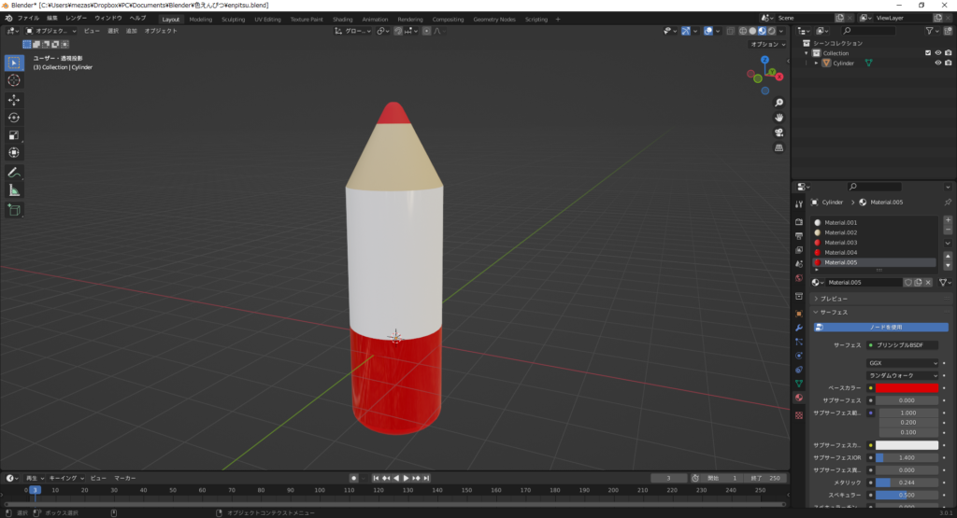Toggle X-ray mode in the viewport header
This screenshot has height=518, width=957.
pyautogui.click(x=728, y=31)
